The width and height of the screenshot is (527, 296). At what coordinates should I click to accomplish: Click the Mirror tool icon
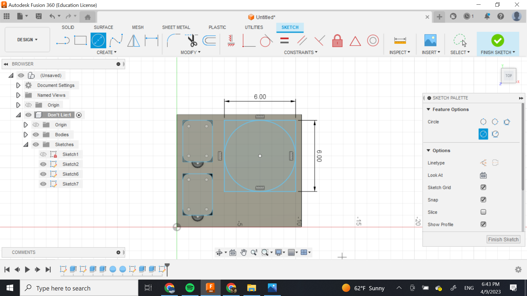[134, 41]
